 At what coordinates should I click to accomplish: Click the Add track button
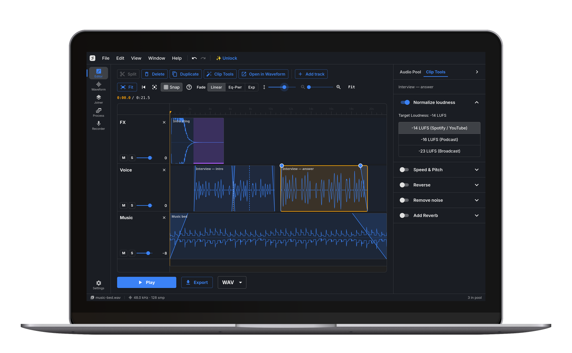(x=311, y=74)
